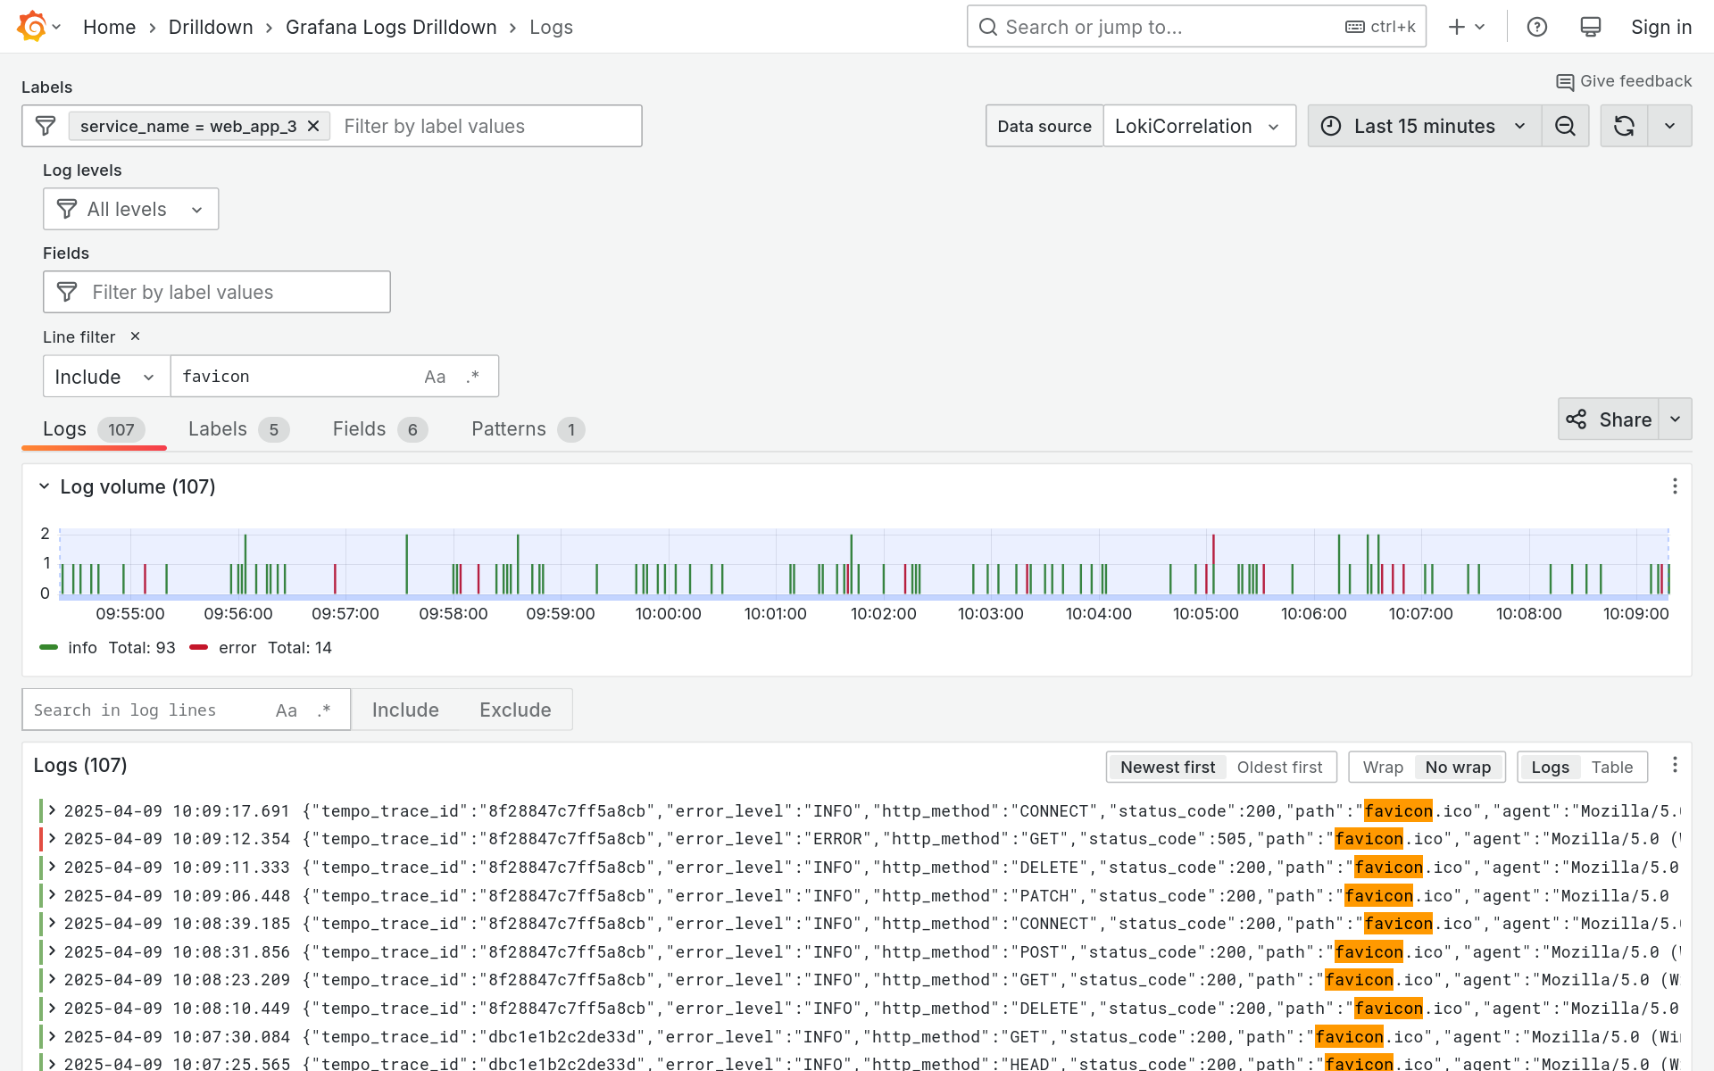Focus the Fields filter by label values input
The image size is (1714, 1071).
(x=217, y=292)
